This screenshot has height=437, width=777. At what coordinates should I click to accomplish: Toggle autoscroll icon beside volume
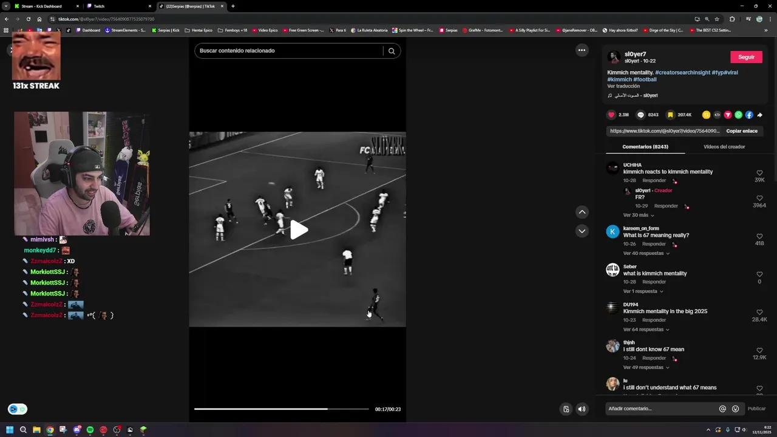[566, 409]
